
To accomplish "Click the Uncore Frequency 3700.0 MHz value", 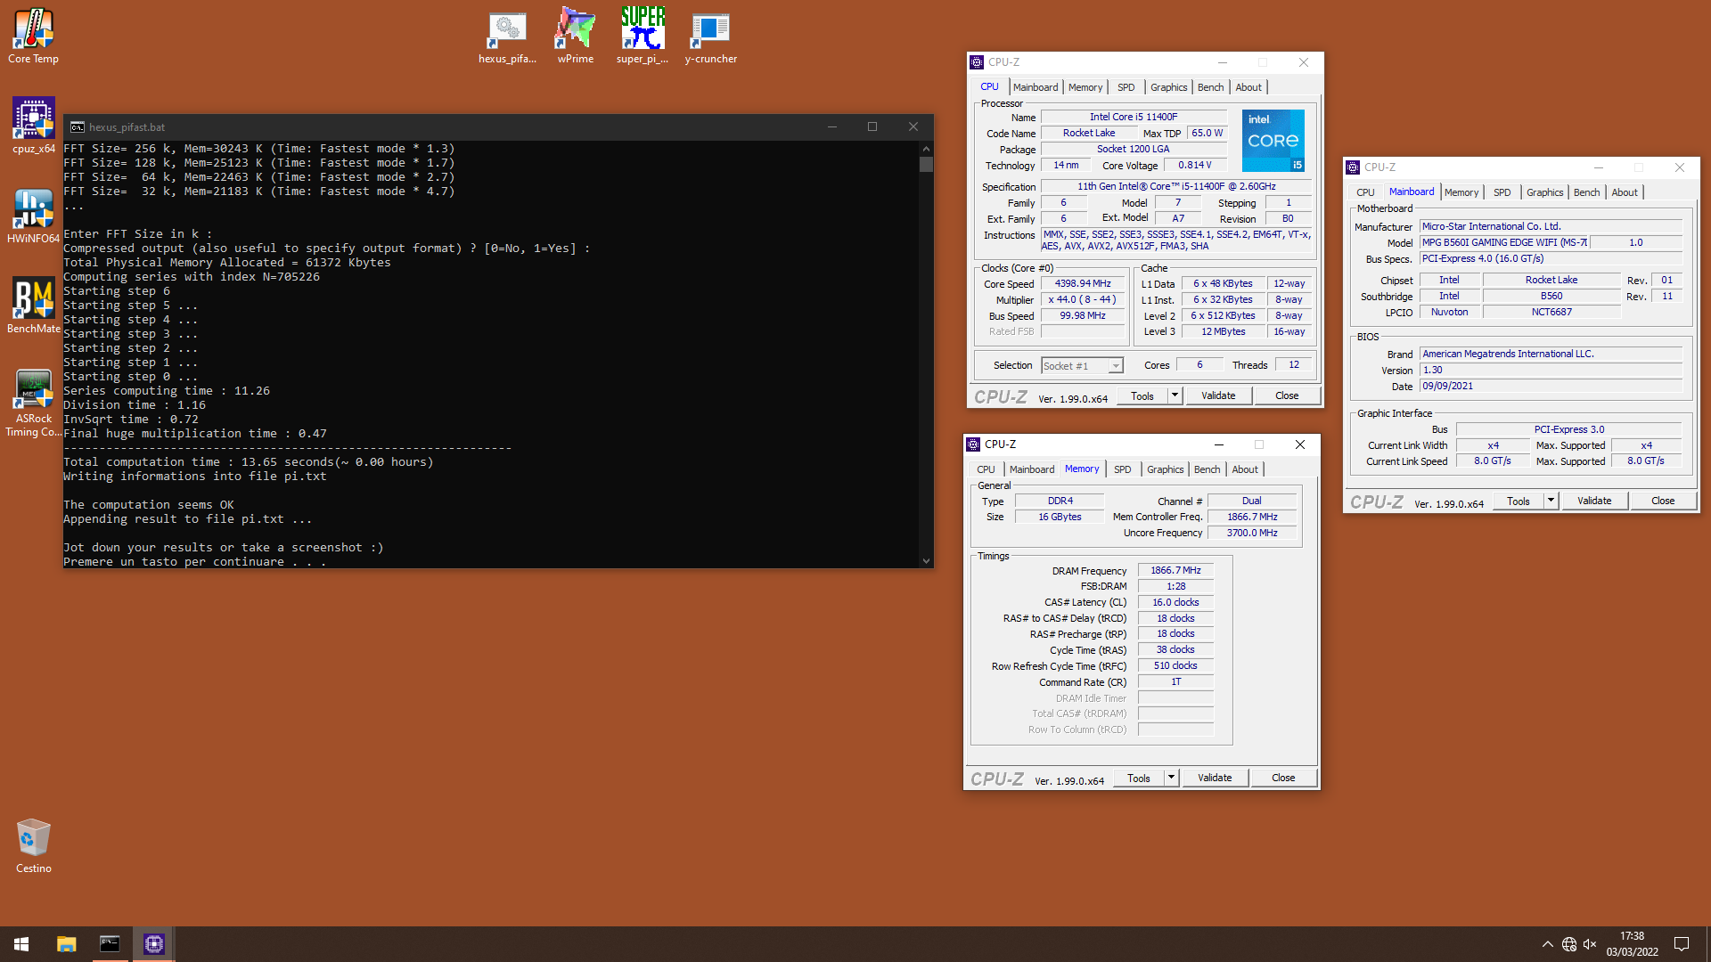I will click(x=1251, y=533).
